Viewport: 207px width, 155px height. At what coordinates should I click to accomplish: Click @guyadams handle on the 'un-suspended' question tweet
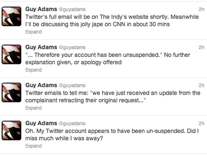point(72,124)
